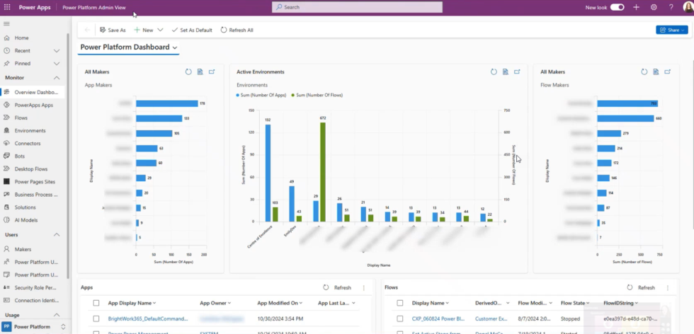Click Refresh All in the command bar
694x334 pixels.
click(x=237, y=30)
